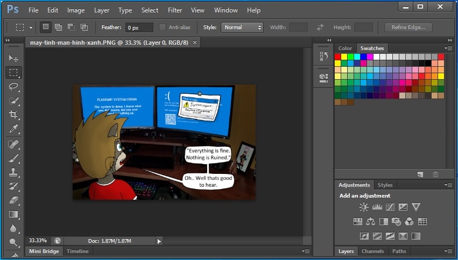Switch to the Color tab
This screenshot has width=458, height=260.
[x=345, y=48]
